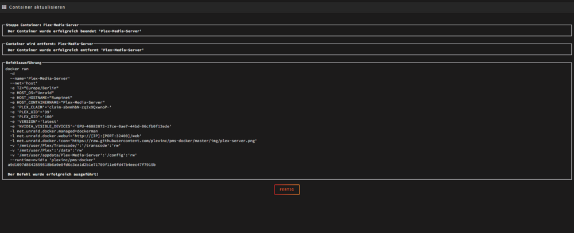
Task: Select the '/mnt/user/Plex/Transcode/' volume line
Action: pyautogui.click(x=65, y=145)
